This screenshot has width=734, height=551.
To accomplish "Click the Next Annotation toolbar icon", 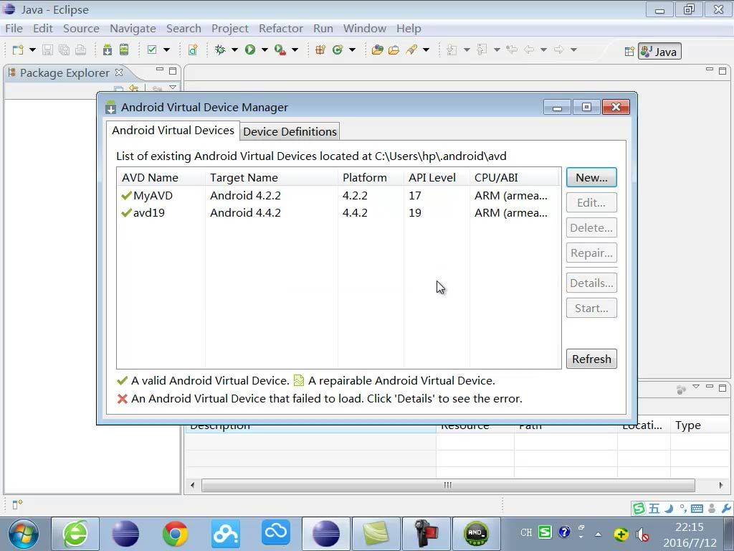I will [x=452, y=50].
